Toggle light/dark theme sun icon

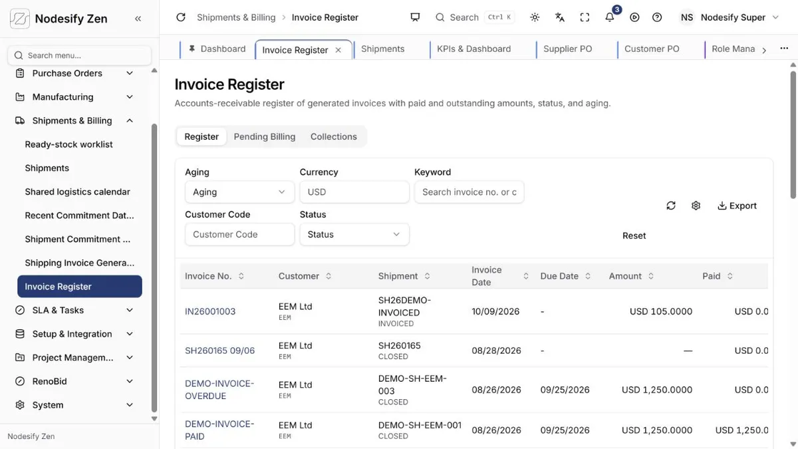coord(535,17)
